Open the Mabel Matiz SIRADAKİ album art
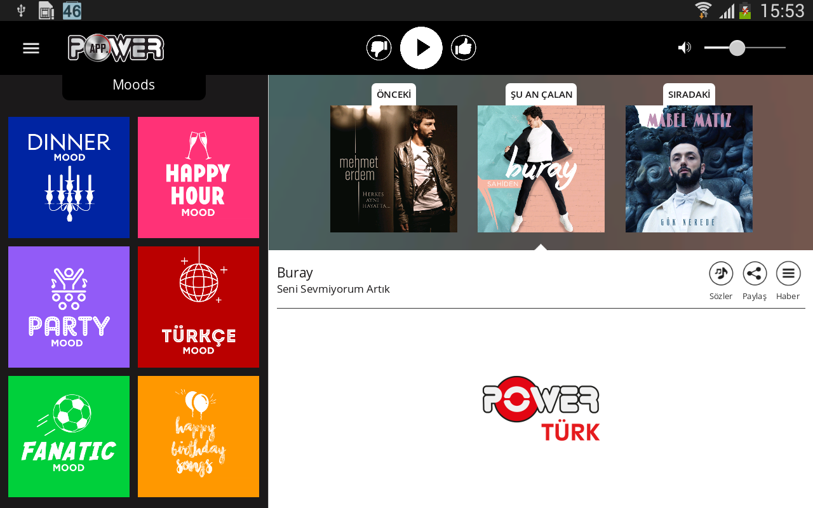Viewport: 813px width, 508px height. (x=689, y=168)
